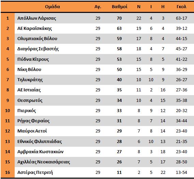Click Ρήγας Φεραίος team name
194x179 pixels.
(x=33, y=121)
